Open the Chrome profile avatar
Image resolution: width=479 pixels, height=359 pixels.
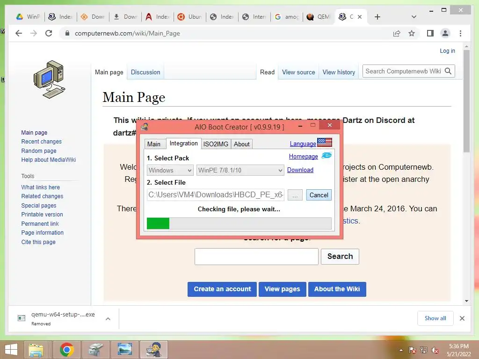445,33
